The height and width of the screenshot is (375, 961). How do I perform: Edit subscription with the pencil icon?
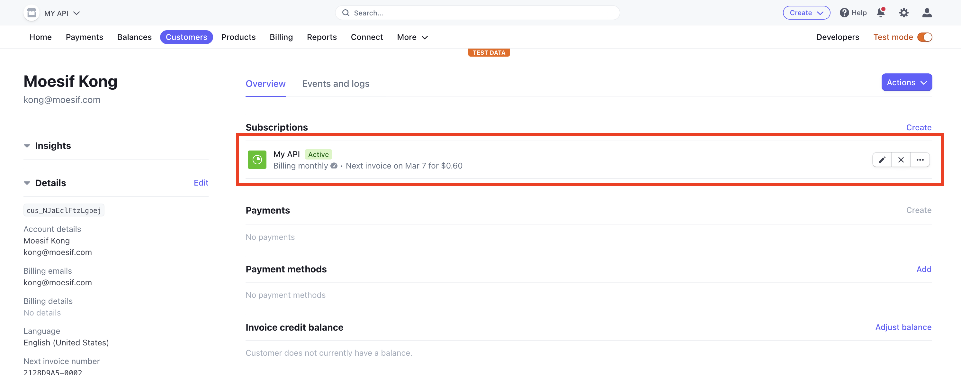point(882,160)
